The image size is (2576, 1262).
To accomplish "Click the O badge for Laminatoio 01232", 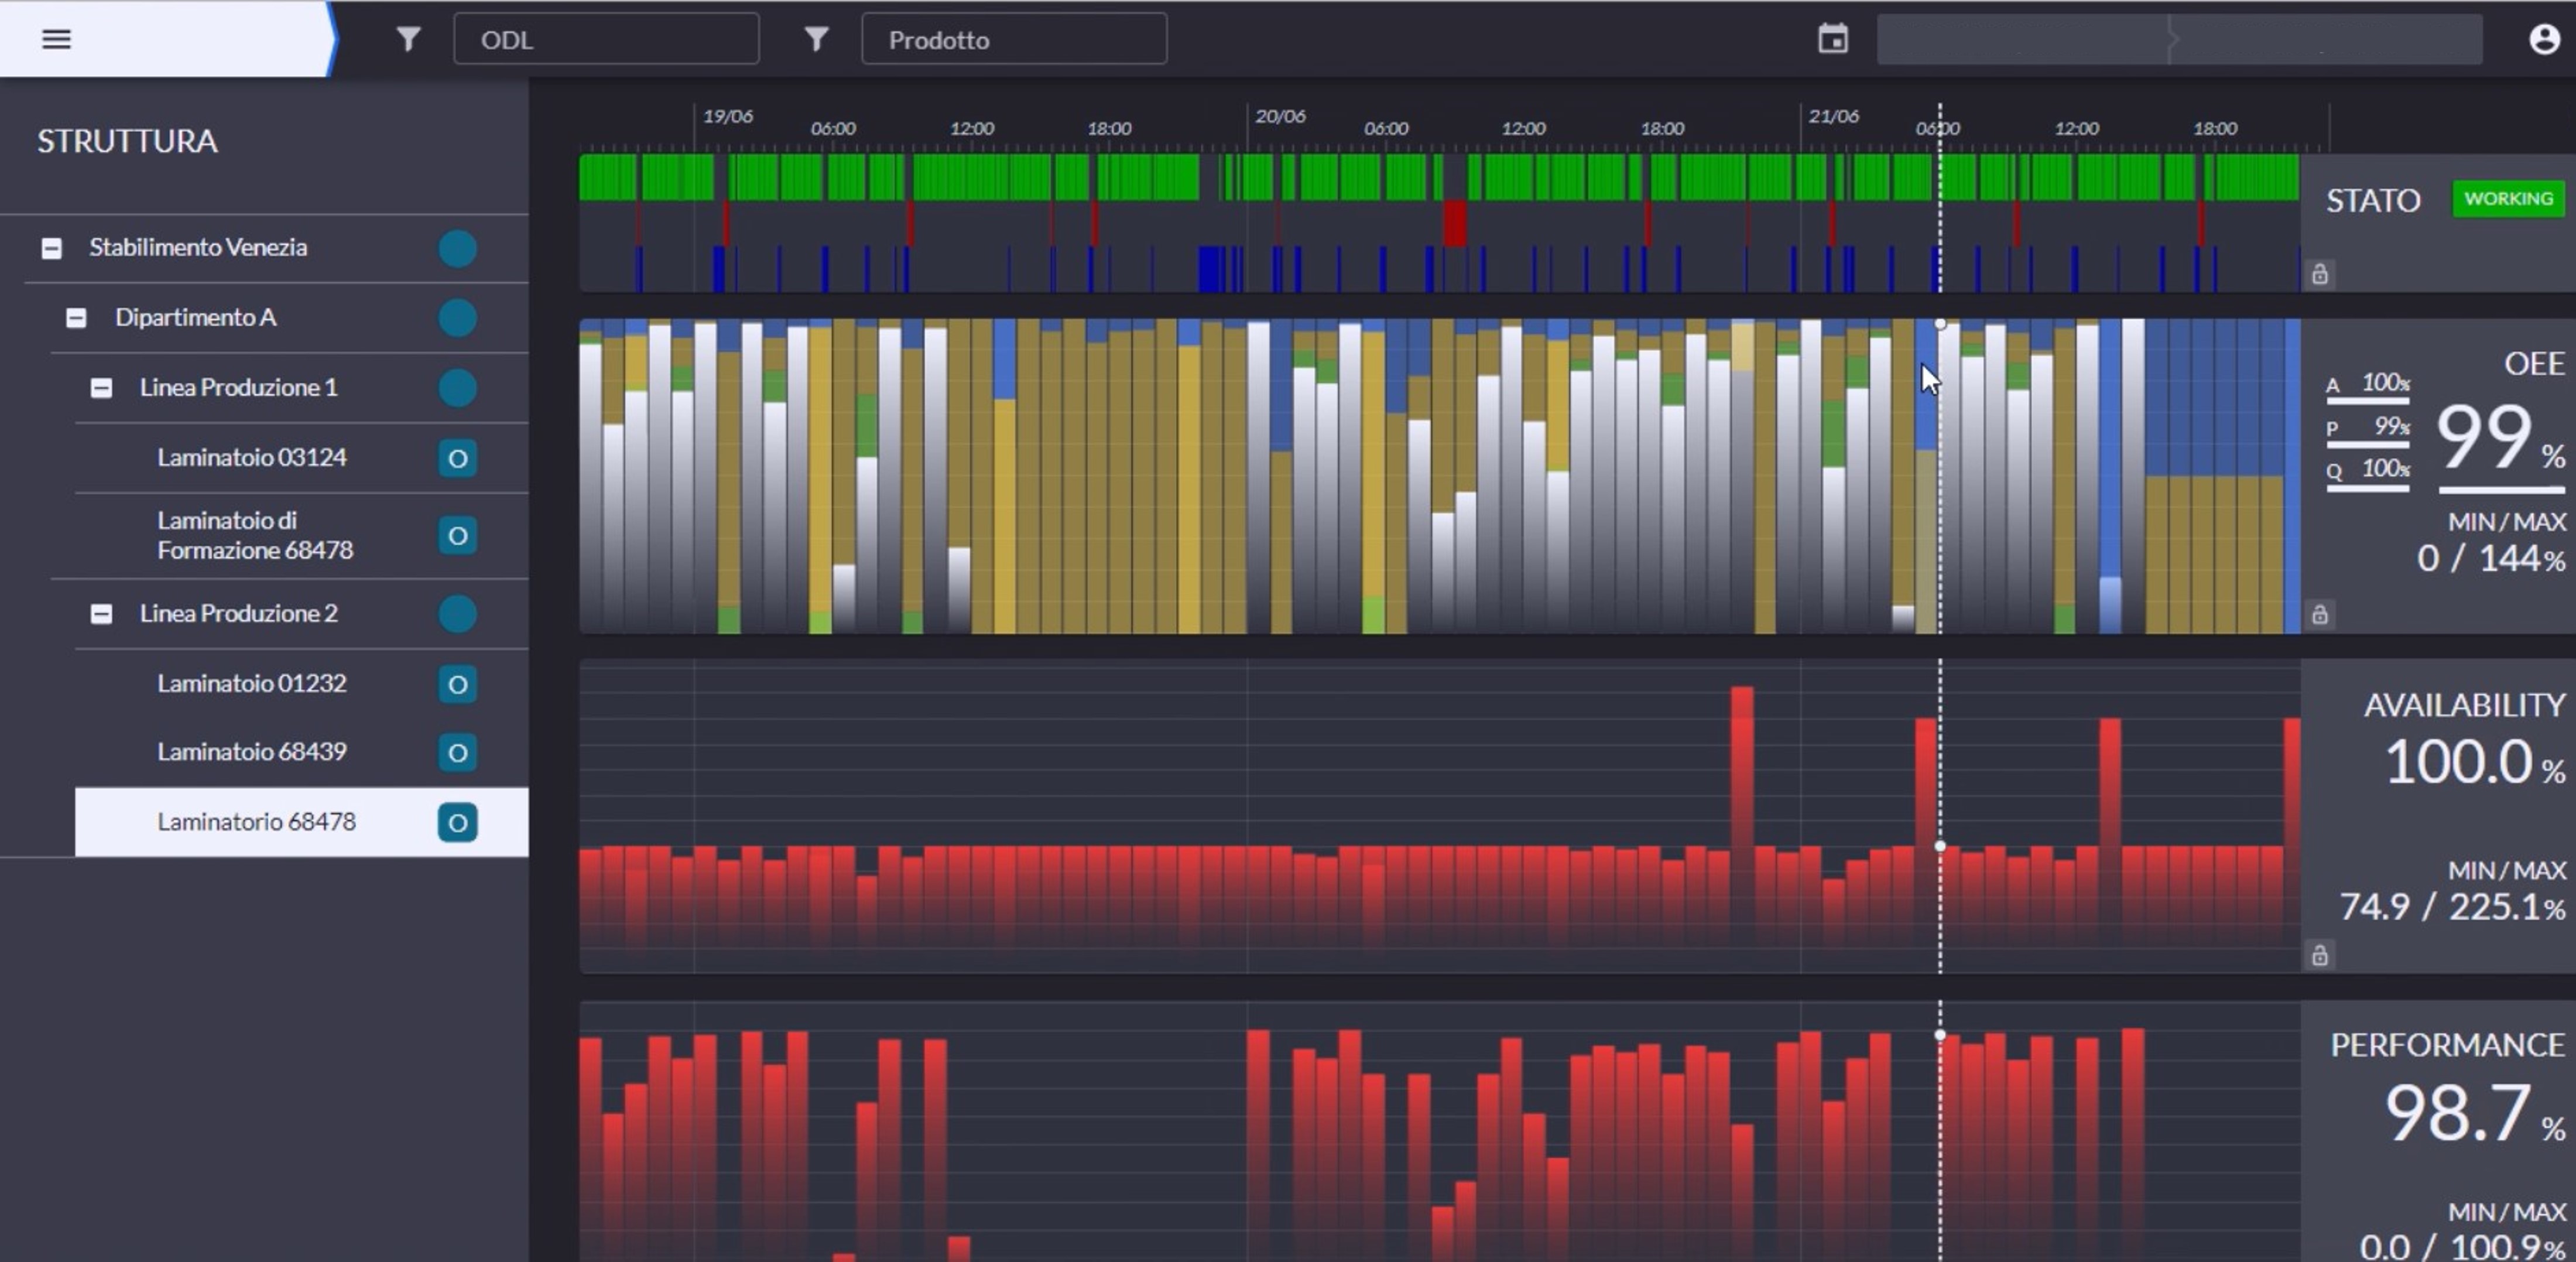I will click(x=457, y=684).
